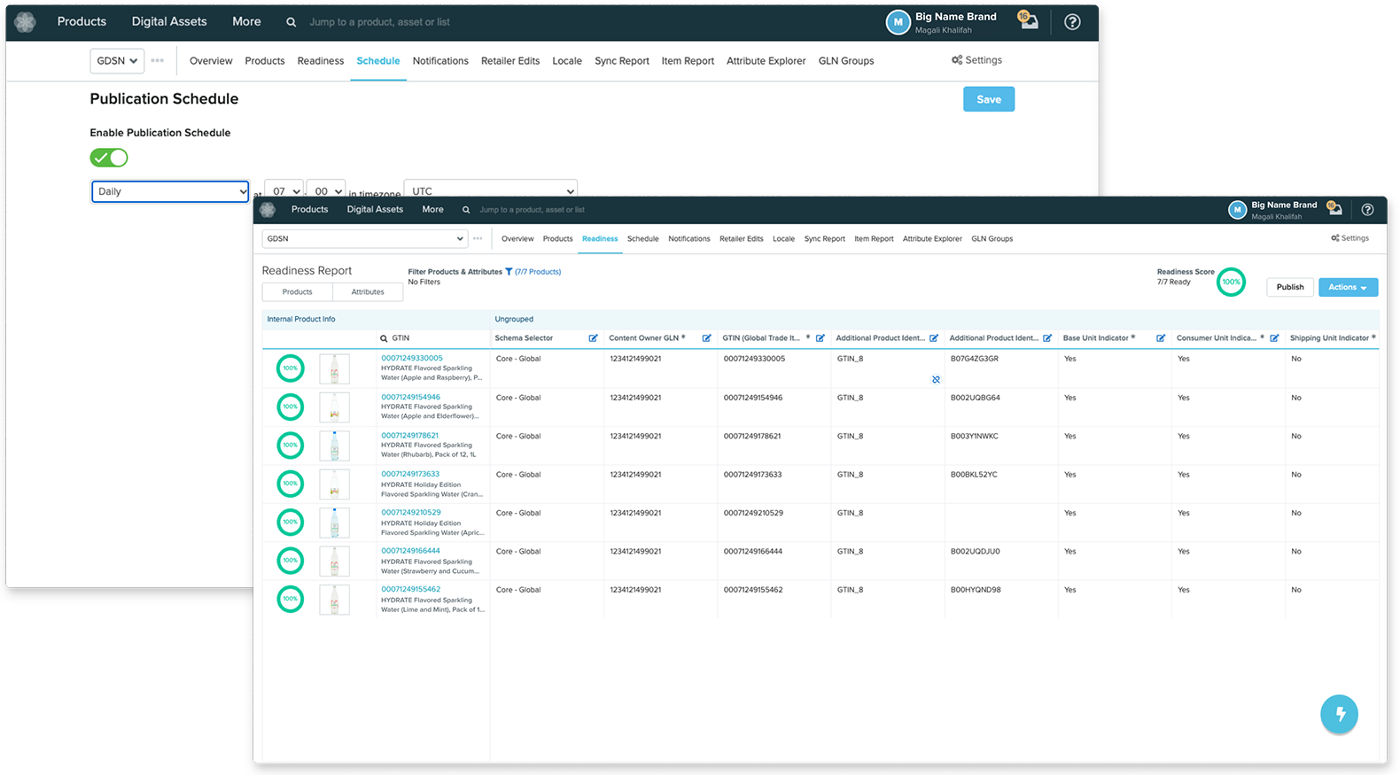This screenshot has width=1400, height=775.
Task: Switch to the Attributes view in Readiness Report
Action: coord(368,292)
